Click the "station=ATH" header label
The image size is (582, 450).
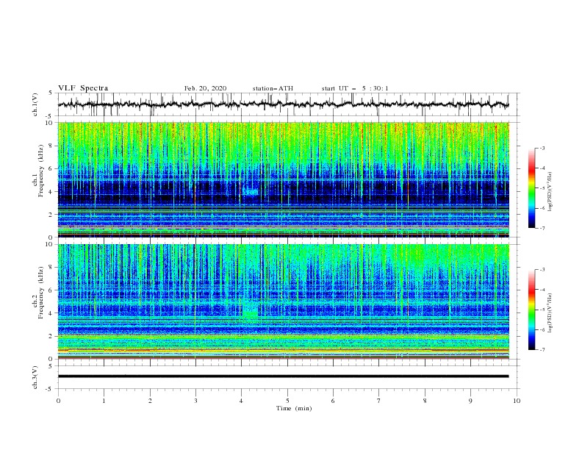coord(273,88)
